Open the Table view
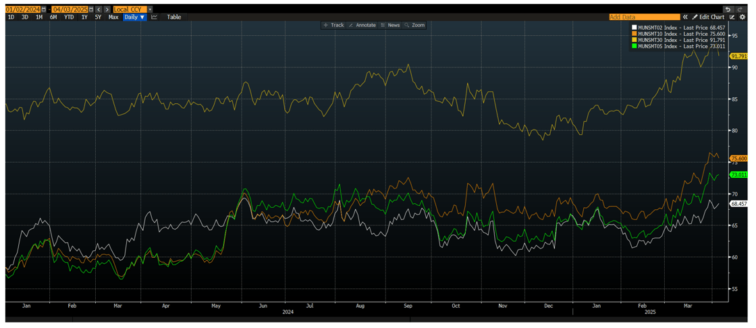The height and width of the screenshot is (328, 756). pos(174,17)
